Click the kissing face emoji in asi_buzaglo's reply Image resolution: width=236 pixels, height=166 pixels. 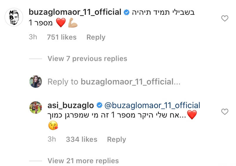pos(53,126)
